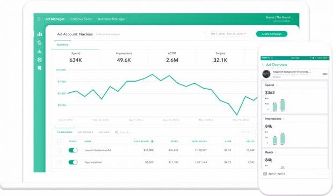The width and height of the screenshot is (333, 196).
Task: Tap the Ad Overview heading on phone
Action: 277,65
